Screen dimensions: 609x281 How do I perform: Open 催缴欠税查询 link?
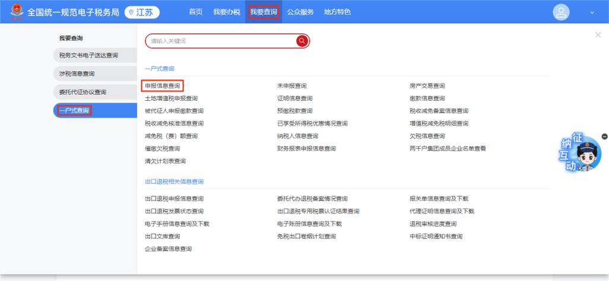pyautogui.click(x=163, y=149)
